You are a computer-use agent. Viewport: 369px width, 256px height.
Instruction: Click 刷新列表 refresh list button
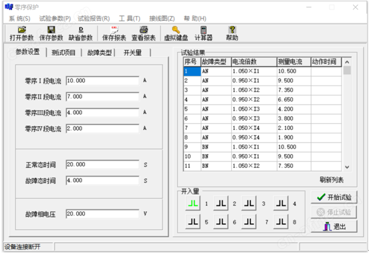click(x=332, y=180)
